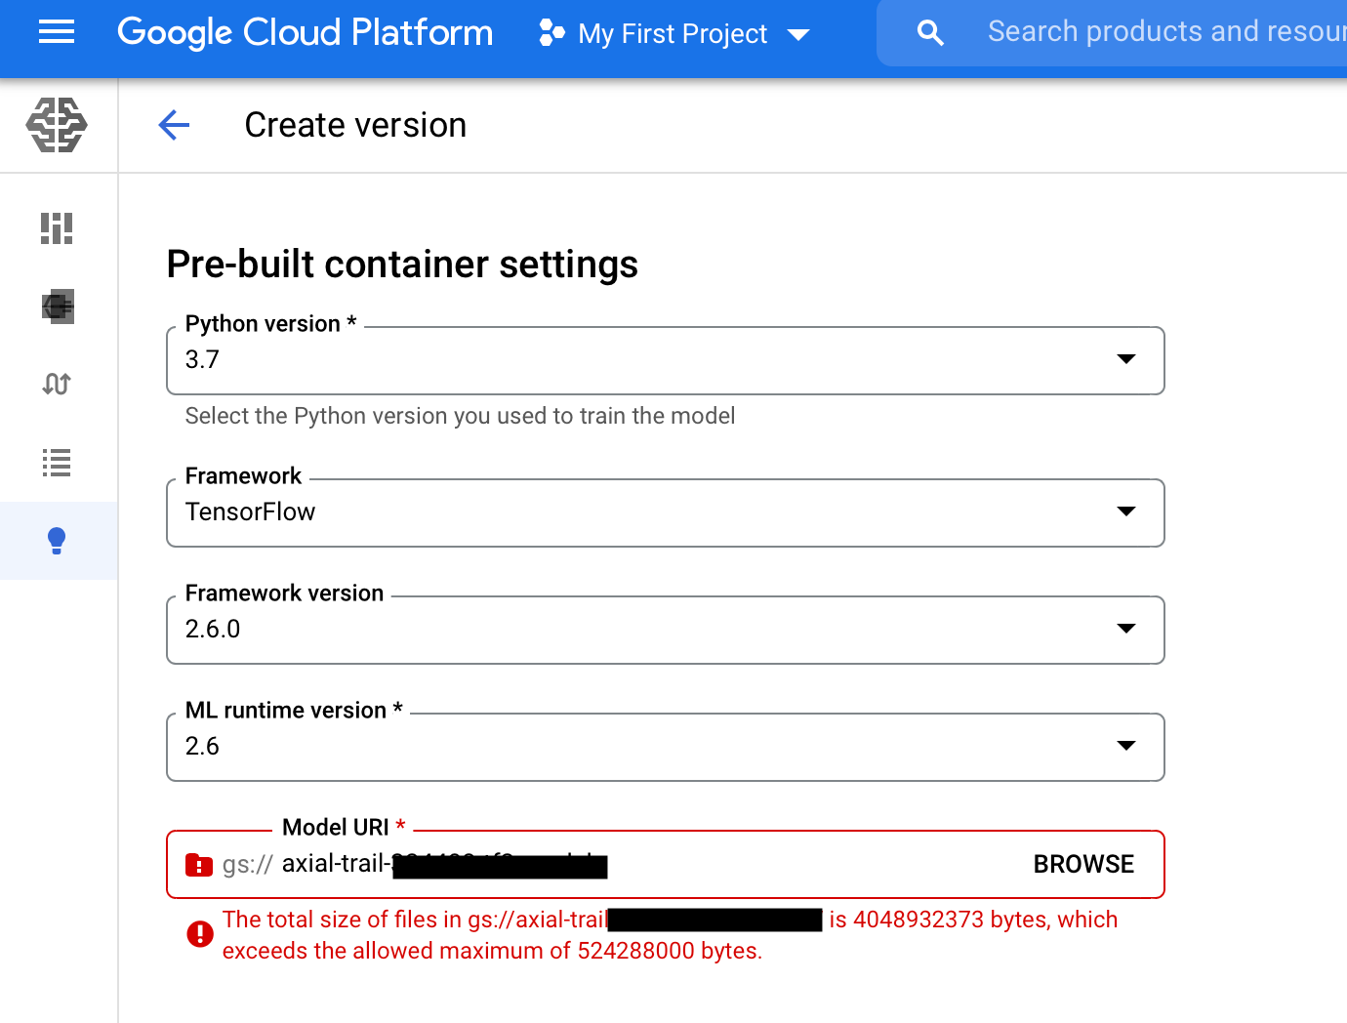Click the search magnifier icon
This screenshot has width=1347, height=1023.
(930, 33)
